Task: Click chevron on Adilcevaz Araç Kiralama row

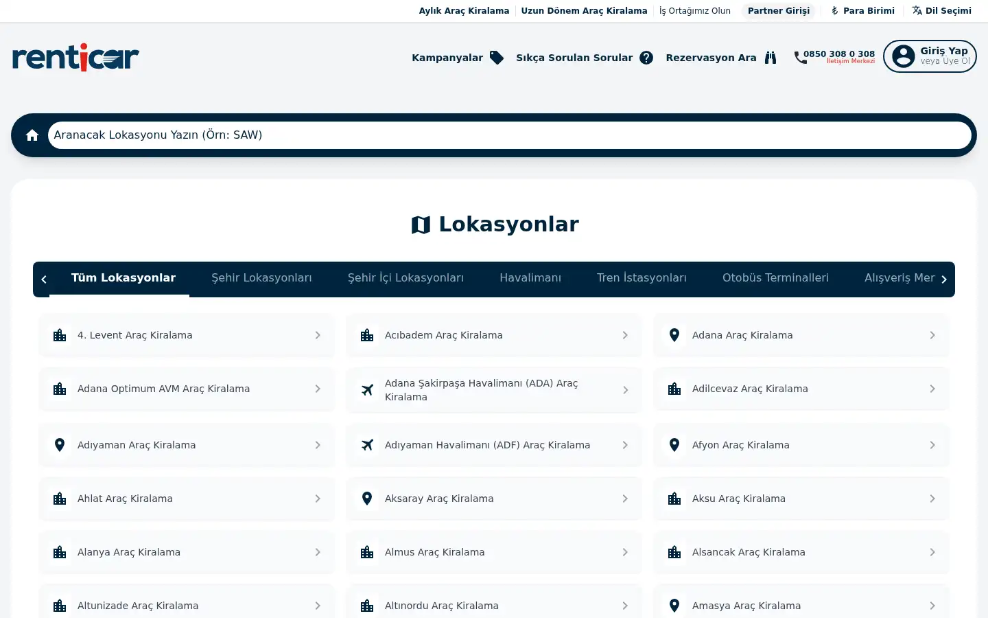Action: click(x=932, y=389)
